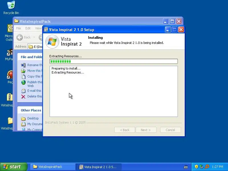This screenshot has height=171, width=228.
Task: Click the Rename this file link
Action: 35,65
